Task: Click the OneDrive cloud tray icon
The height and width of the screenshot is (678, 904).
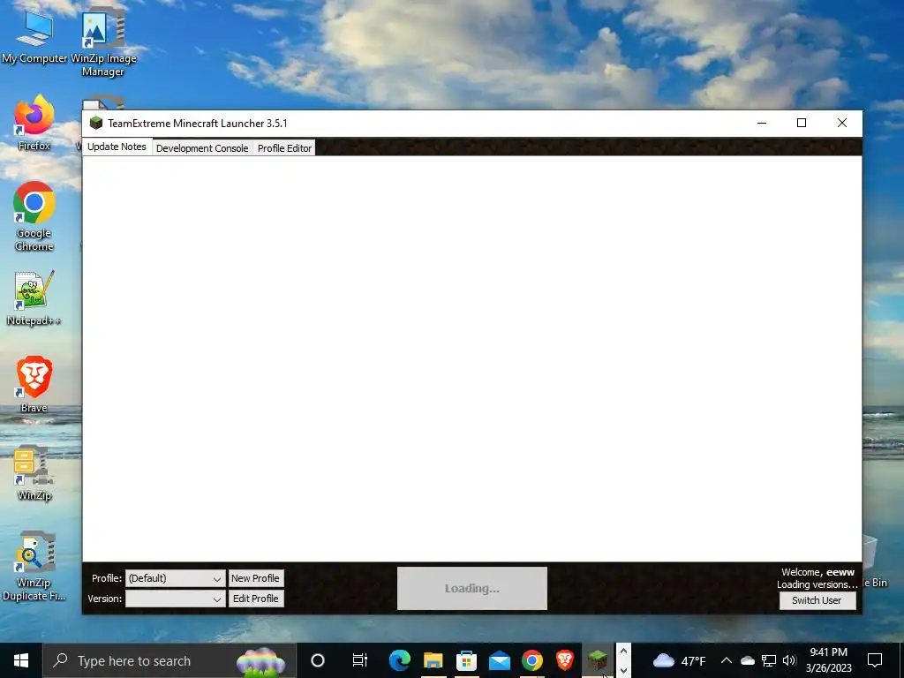Action: (747, 660)
